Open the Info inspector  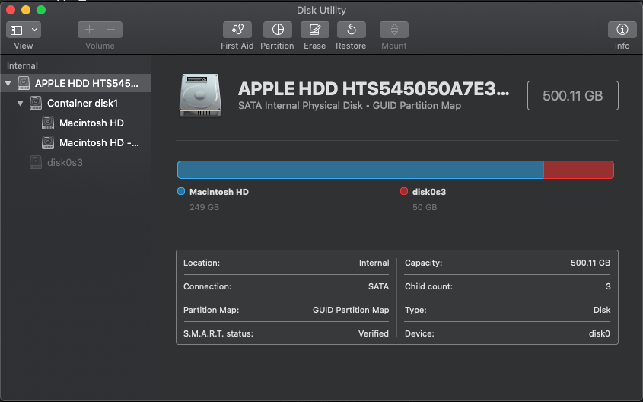point(622,30)
